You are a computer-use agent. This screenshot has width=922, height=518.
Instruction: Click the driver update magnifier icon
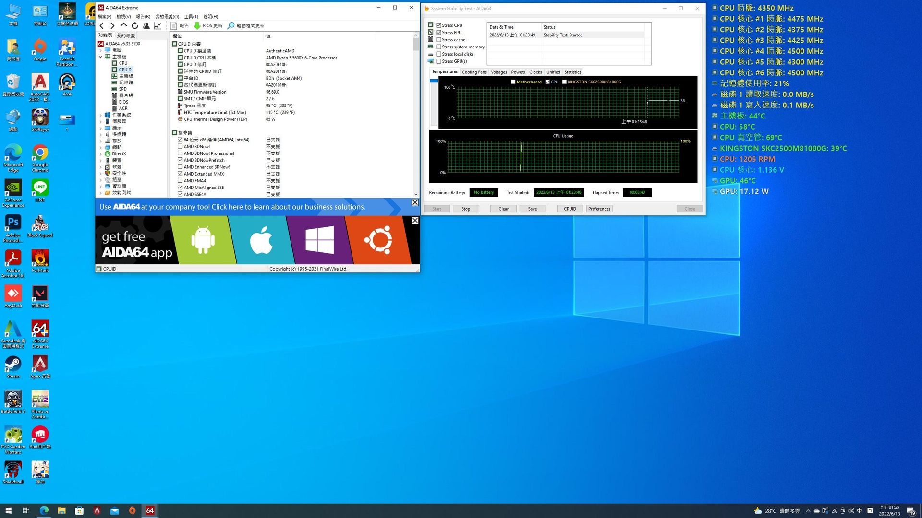tap(231, 26)
